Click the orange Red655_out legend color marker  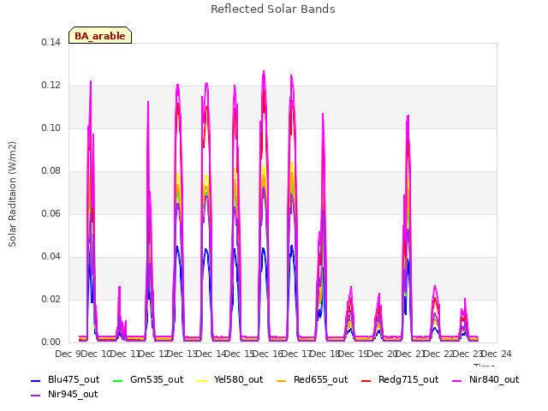[282, 380]
